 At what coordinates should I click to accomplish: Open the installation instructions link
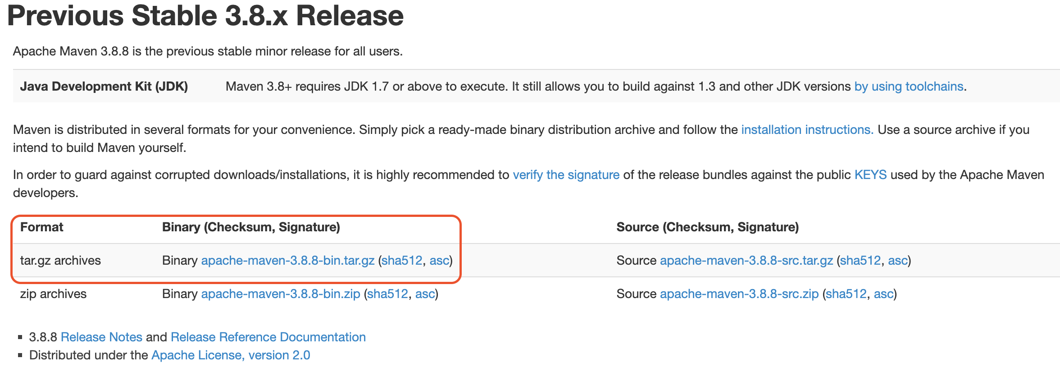(x=807, y=129)
